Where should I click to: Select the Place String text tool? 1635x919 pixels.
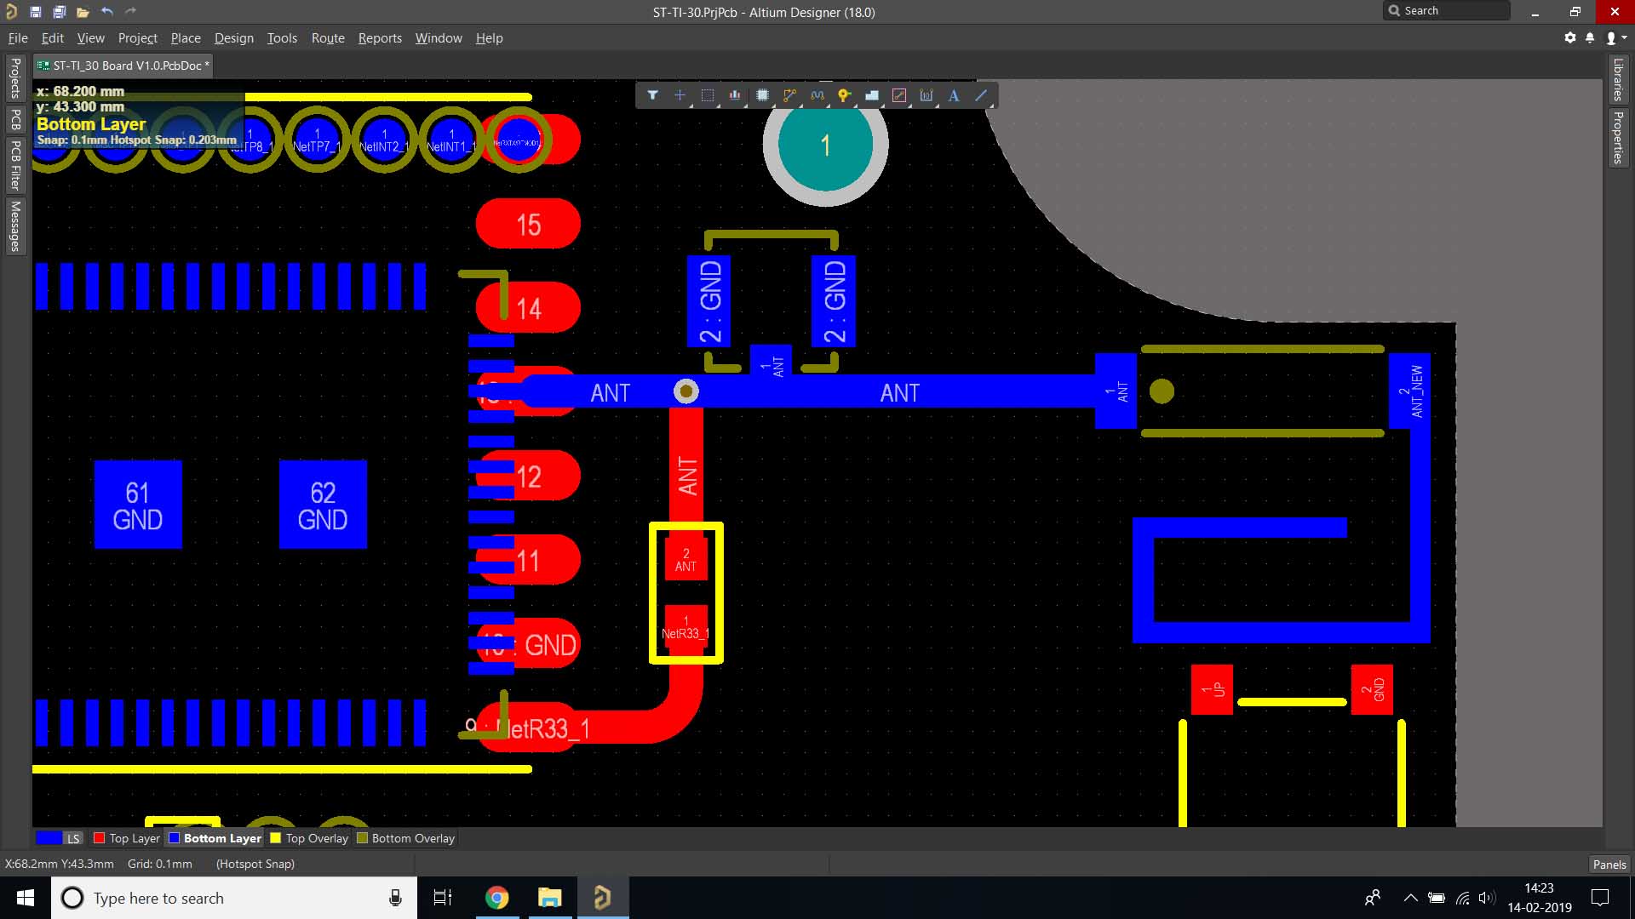tap(954, 95)
